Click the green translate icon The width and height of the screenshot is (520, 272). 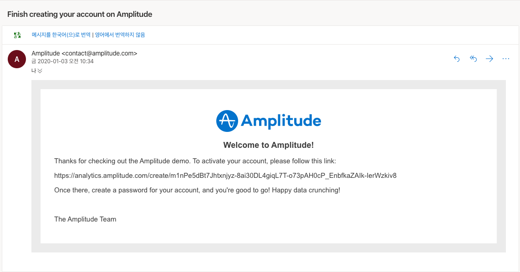pyautogui.click(x=17, y=35)
